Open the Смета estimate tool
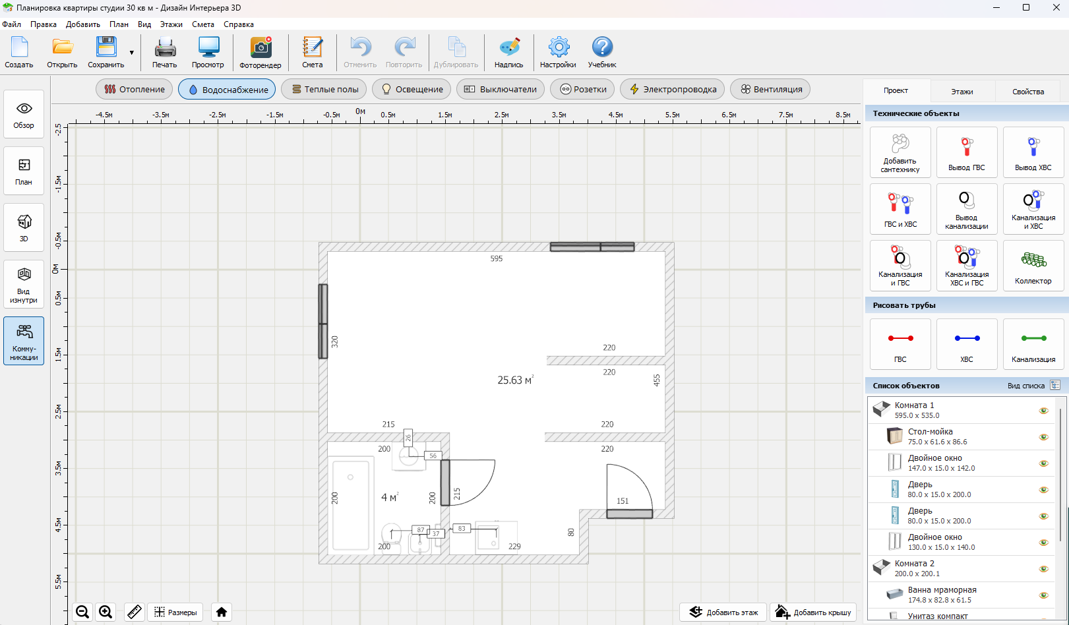 pyautogui.click(x=313, y=52)
